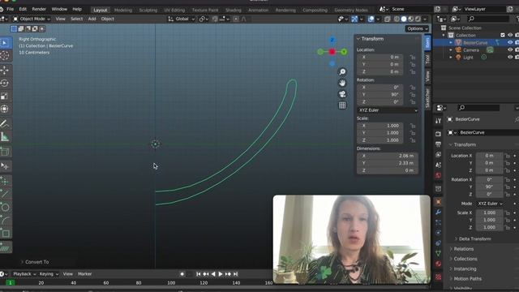519x292 pixels.
Task: Play the animation forward
Action: (x=221, y=274)
